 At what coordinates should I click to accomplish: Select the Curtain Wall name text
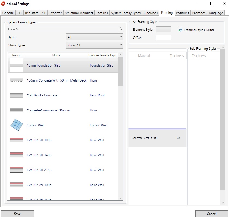[35, 125]
